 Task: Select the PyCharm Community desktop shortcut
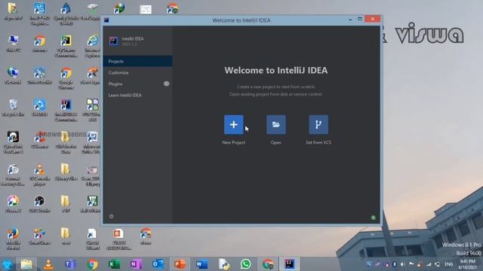click(66, 46)
